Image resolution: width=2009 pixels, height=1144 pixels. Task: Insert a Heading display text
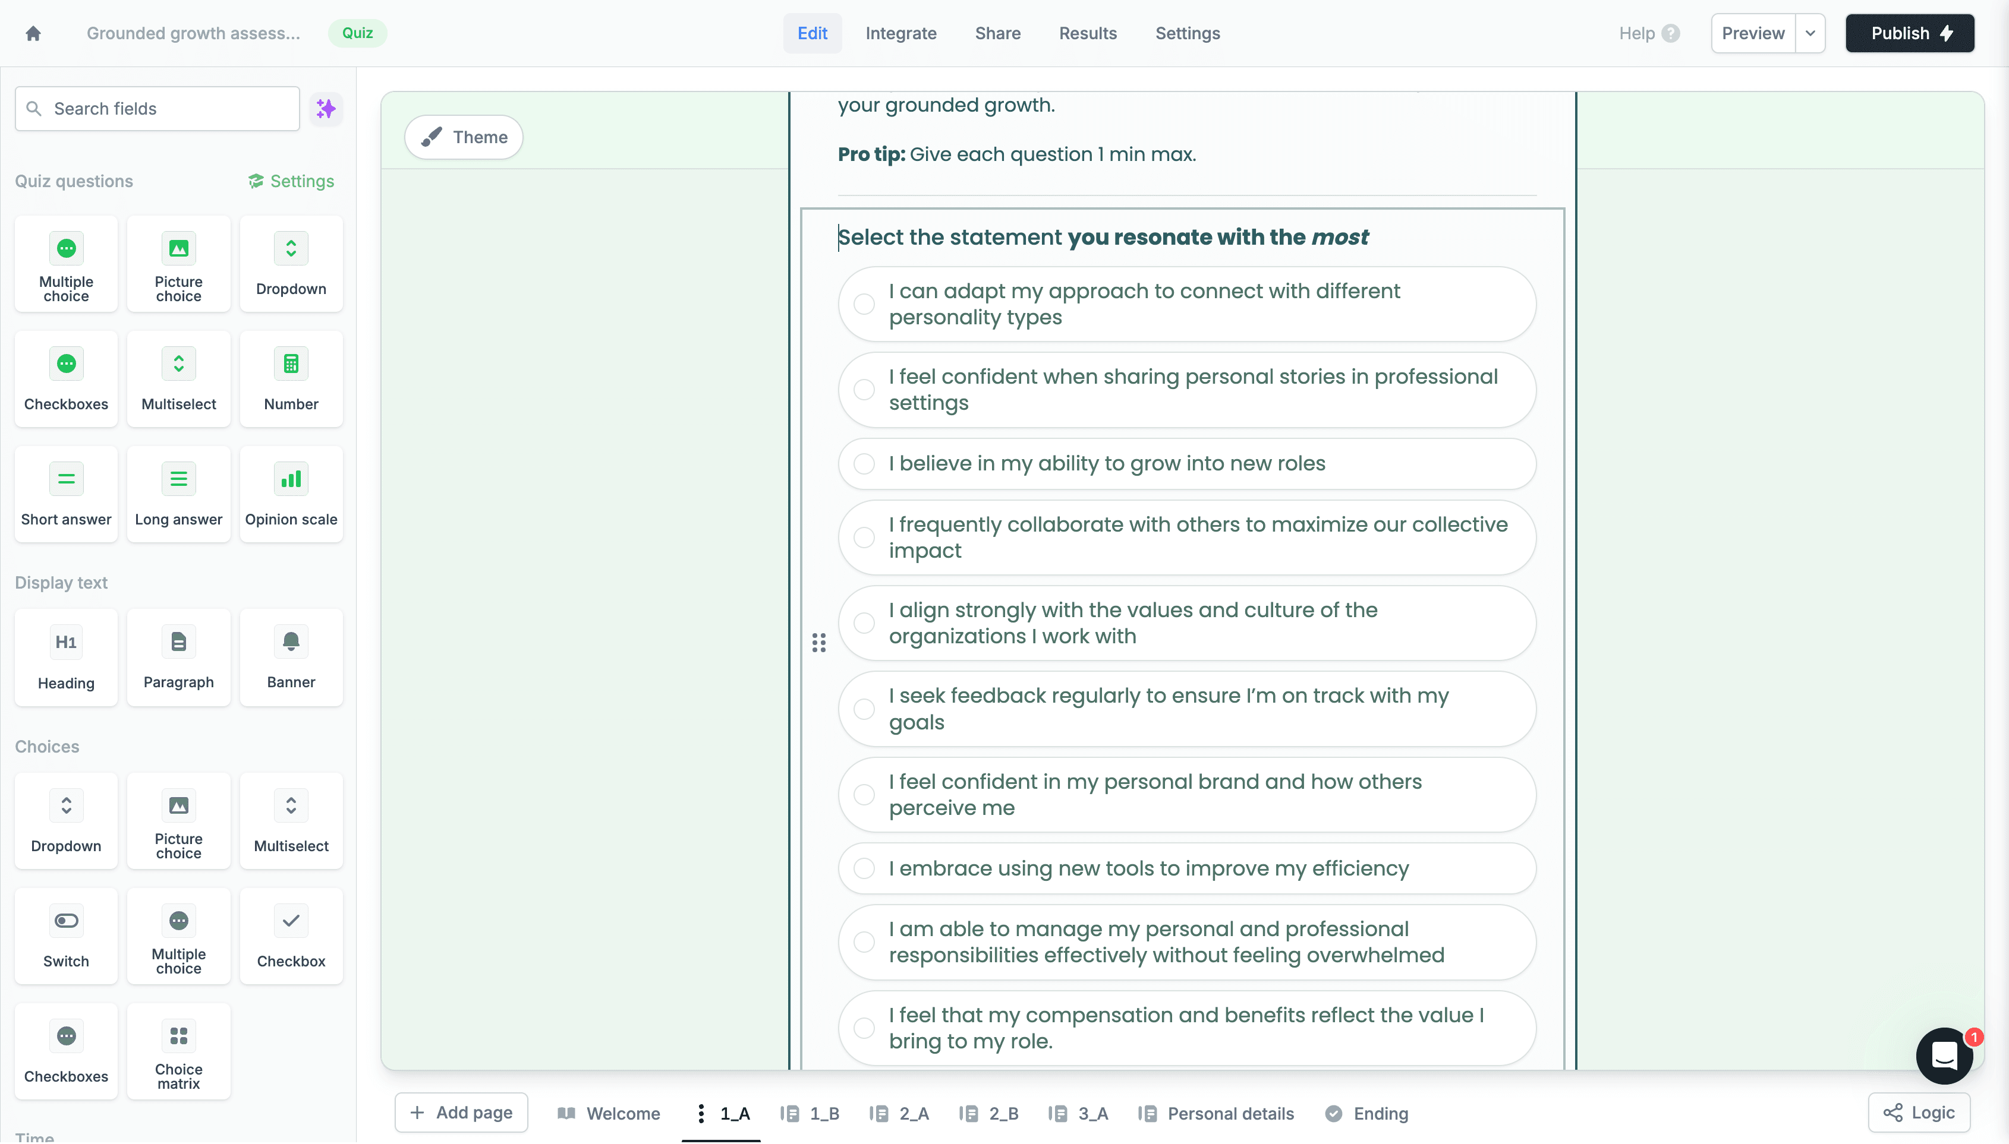(66, 659)
